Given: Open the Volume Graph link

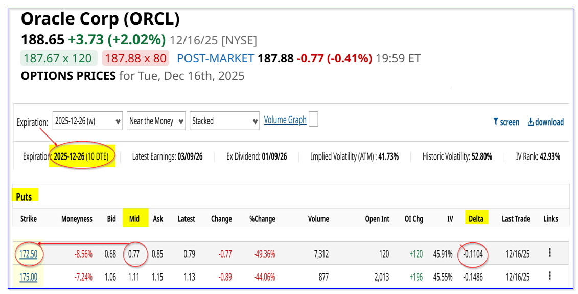Looking at the screenshot, I should pyautogui.click(x=285, y=120).
